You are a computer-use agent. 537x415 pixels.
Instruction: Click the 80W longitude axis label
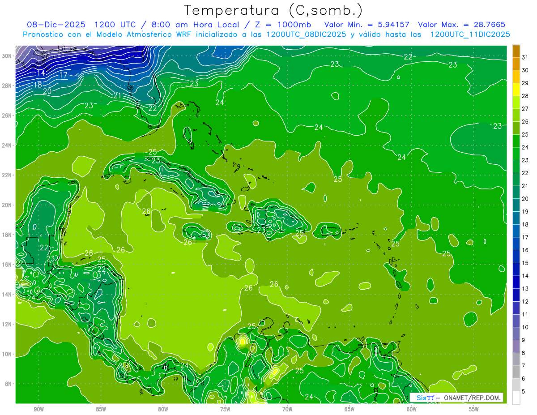(x=163, y=409)
